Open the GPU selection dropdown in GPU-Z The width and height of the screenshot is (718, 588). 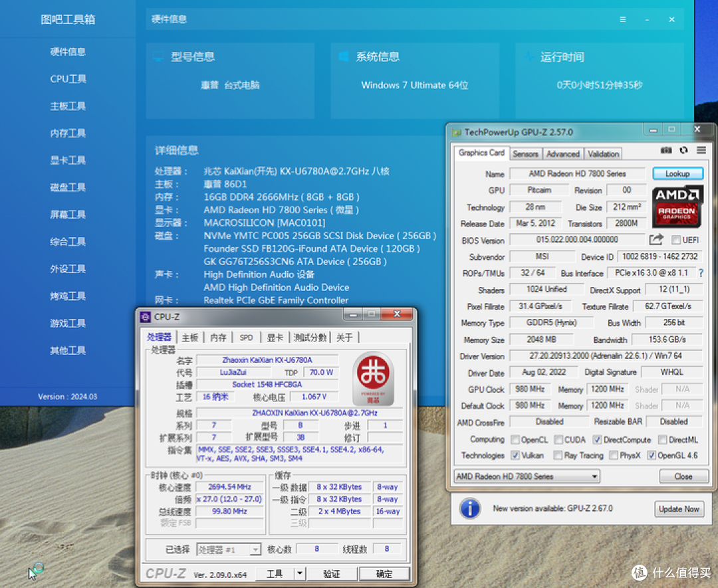(527, 476)
